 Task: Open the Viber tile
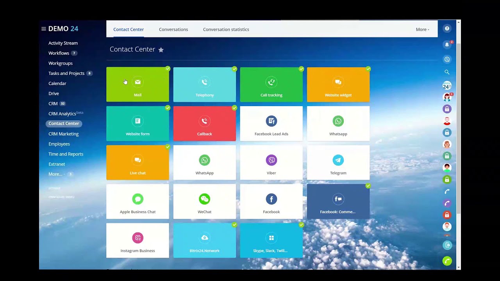pos(271,162)
